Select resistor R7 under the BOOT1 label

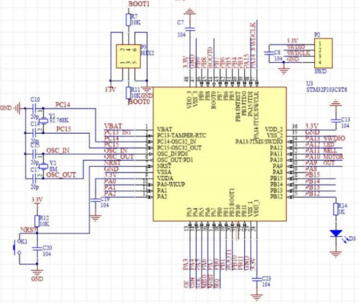coord(129,20)
